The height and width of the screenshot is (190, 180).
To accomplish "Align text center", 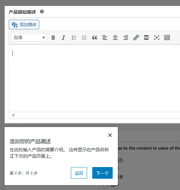I will pyautogui.click(x=115, y=37).
